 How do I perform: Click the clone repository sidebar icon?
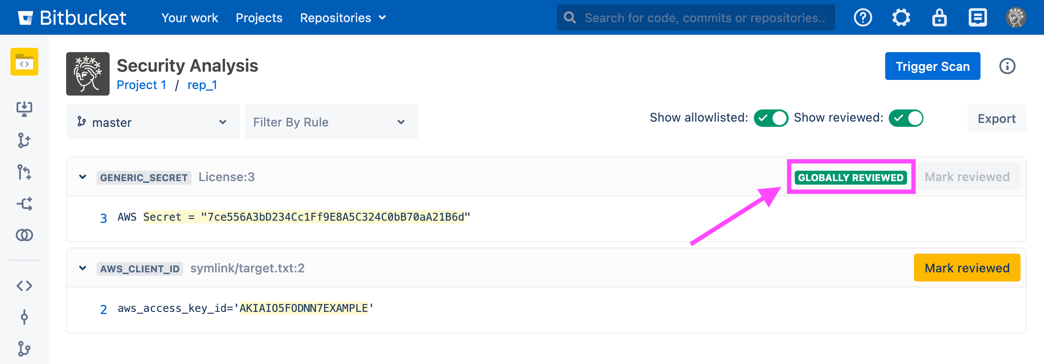click(24, 109)
